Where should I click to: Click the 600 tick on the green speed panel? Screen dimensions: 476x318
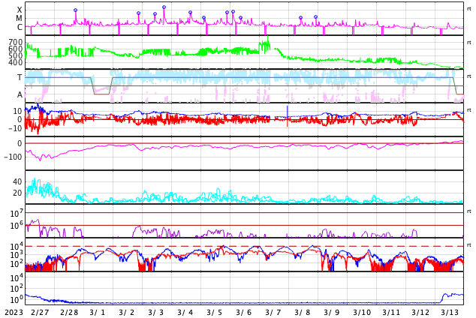[16, 49]
